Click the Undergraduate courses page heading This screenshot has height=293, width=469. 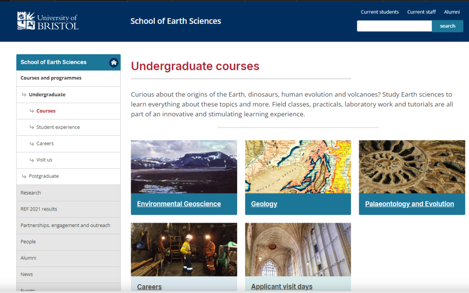click(195, 66)
